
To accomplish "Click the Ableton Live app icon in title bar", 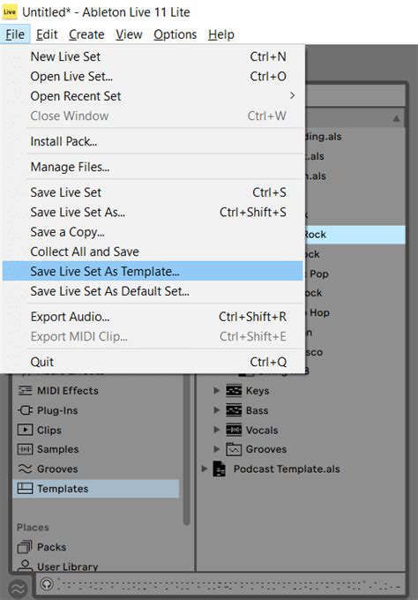I will click(10, 12).
